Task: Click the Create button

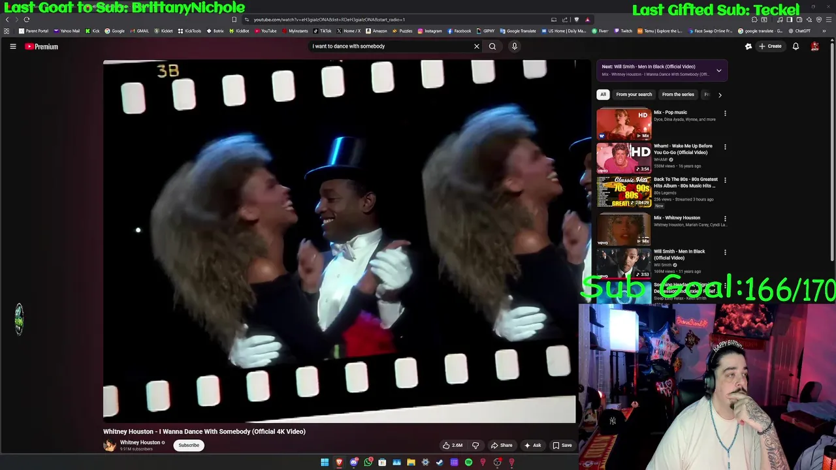Action: point(771,46)
